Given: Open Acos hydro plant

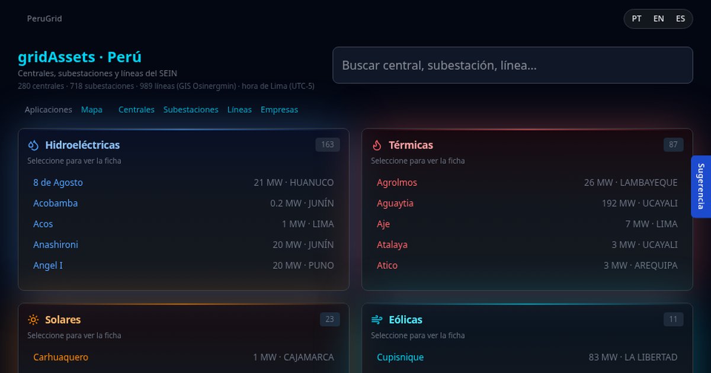Looking at the screenshot, I should tap(43, 224).
